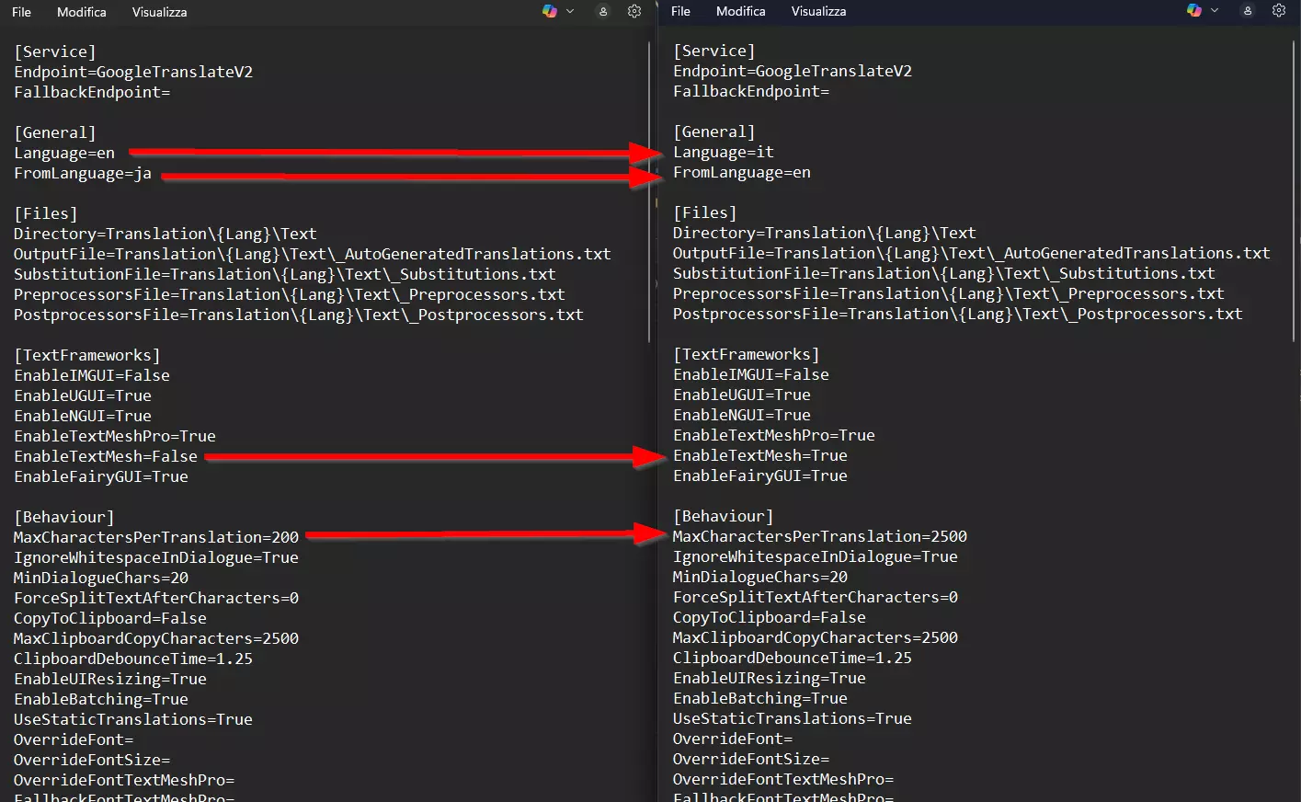Click the line "EnableTextMesh=False"

click(106, 456)
